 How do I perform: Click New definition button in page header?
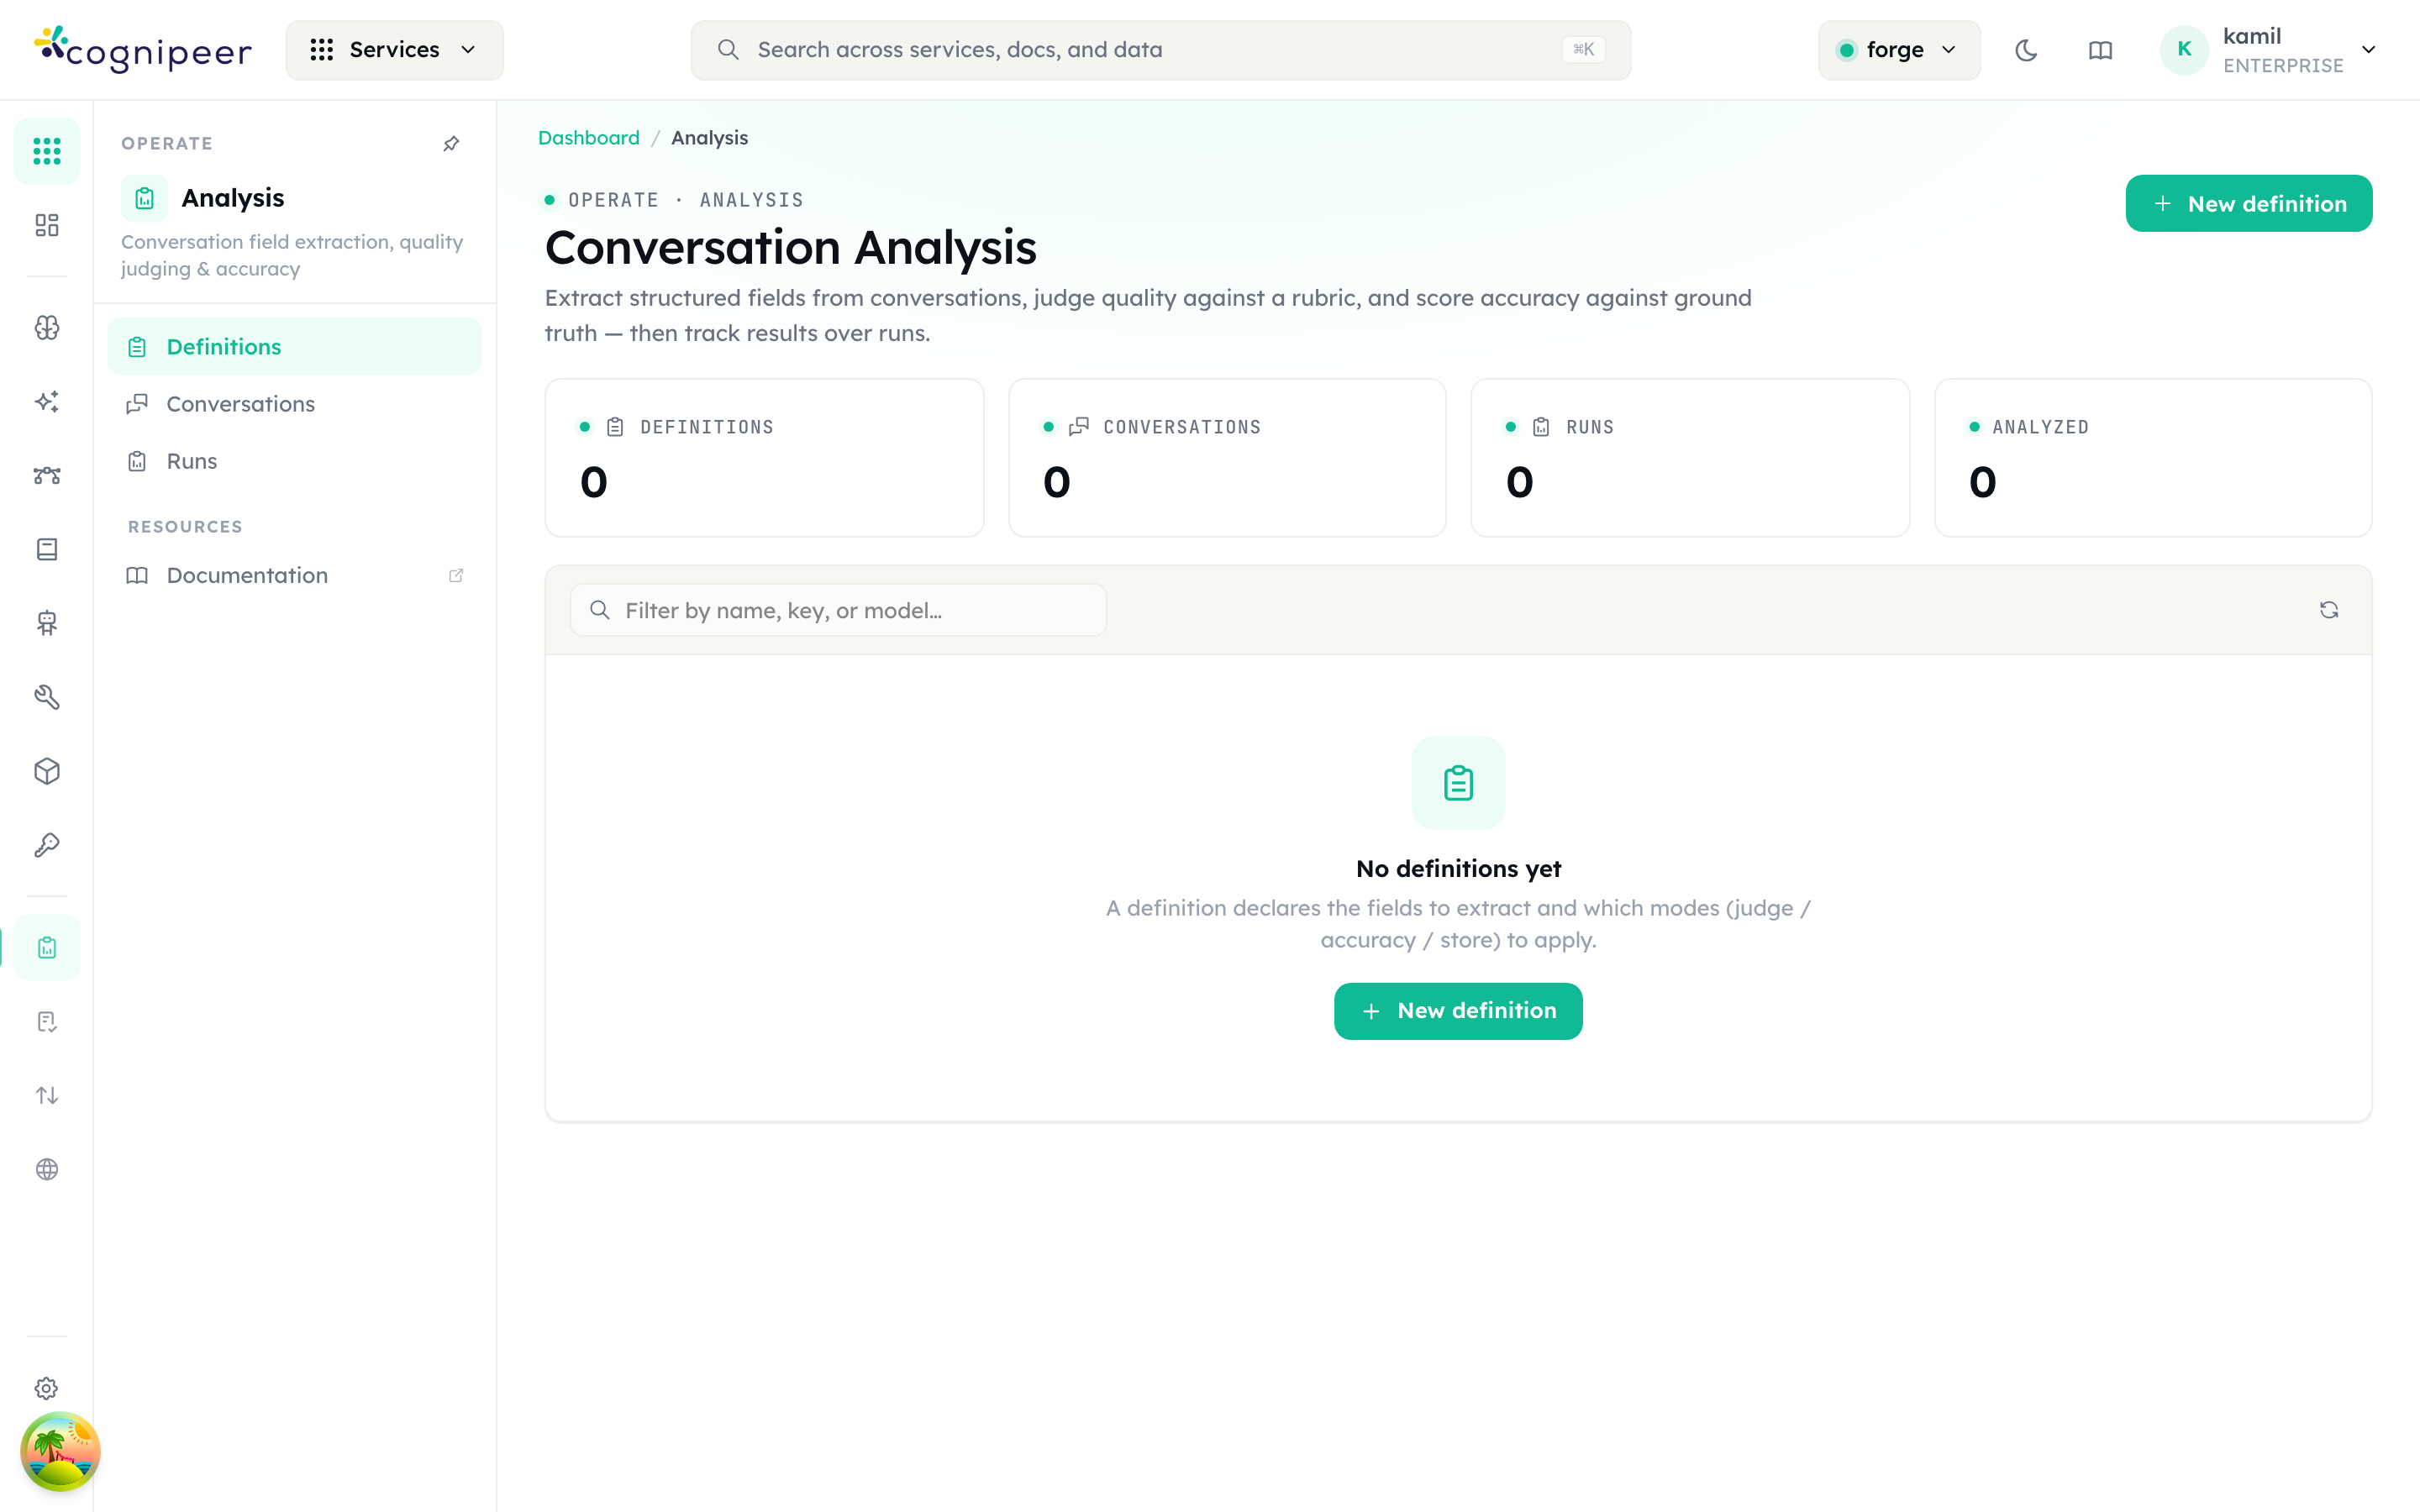2248,203
